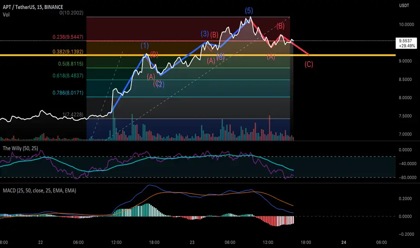This screenshot has height=248, width=420.
Task: Select the -0.2000 value on the MACD scale
Action: pyautogui.click(x=406, y=234)
